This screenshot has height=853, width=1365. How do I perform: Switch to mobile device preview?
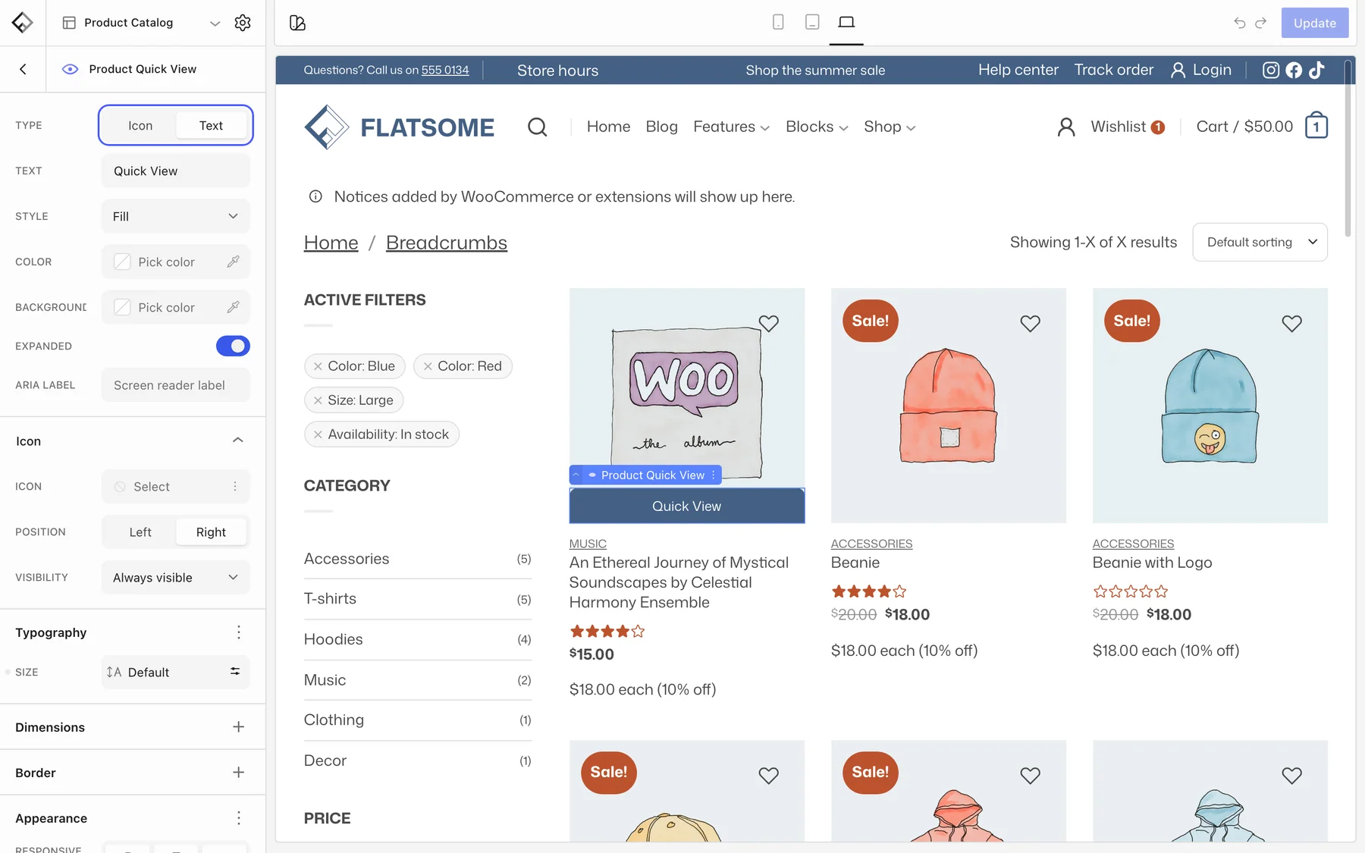[x=778, y=22]
